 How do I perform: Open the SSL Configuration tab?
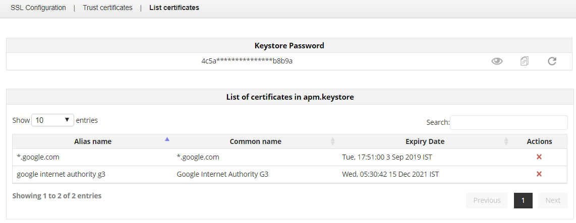(38, 8)
